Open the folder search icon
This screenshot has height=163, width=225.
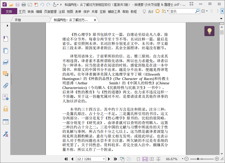click(x=164, y=11)
